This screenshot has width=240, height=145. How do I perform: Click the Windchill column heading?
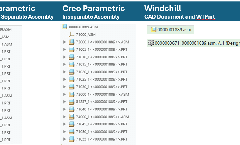[x=163, y=8]
